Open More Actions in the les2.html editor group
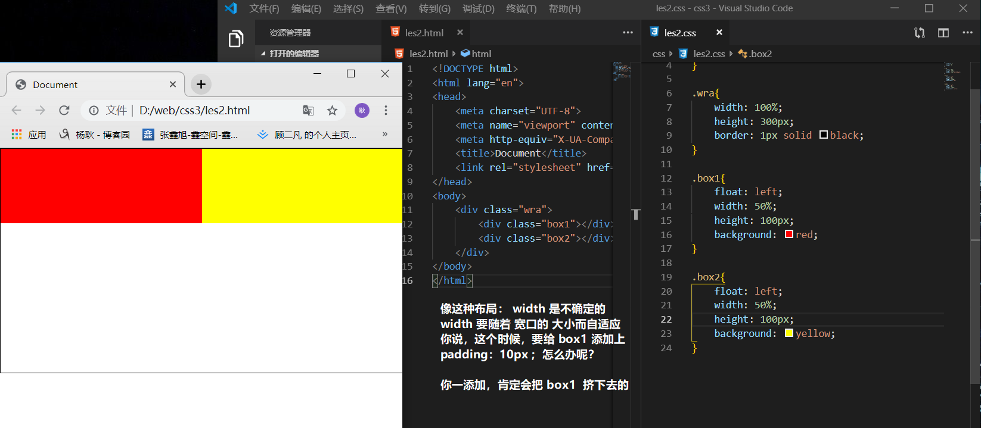This screenshot has height=428, width=981. click(628, 33)
